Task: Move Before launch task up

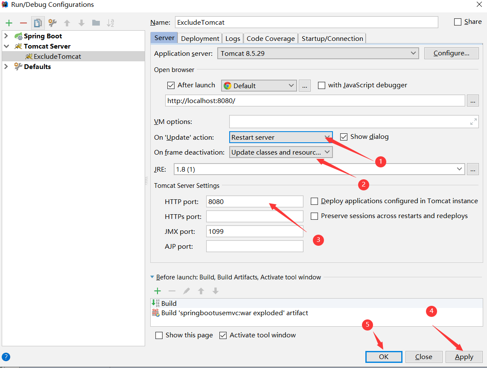Action: tap(201, 291)
